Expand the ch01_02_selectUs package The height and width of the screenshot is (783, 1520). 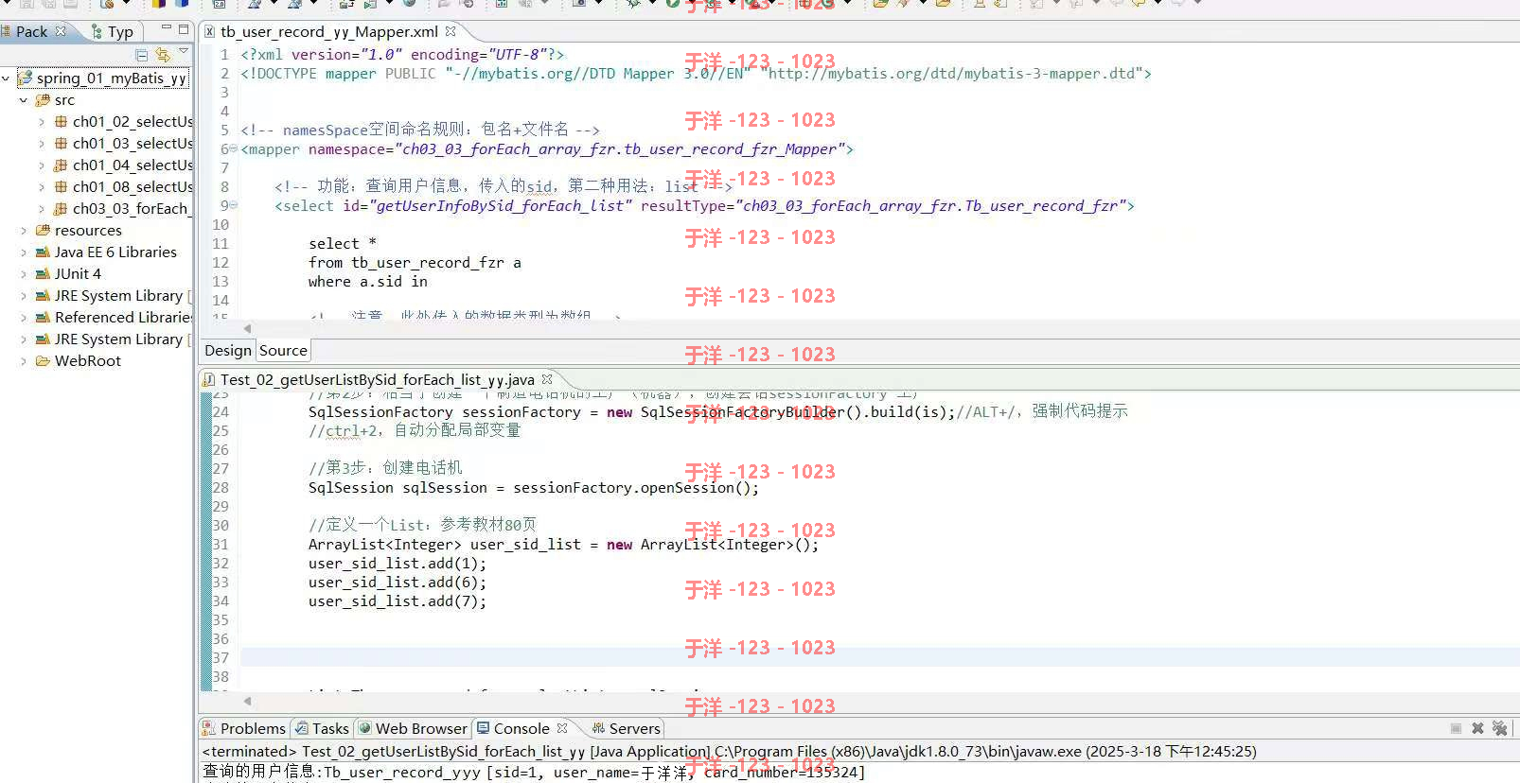[42, 122]
